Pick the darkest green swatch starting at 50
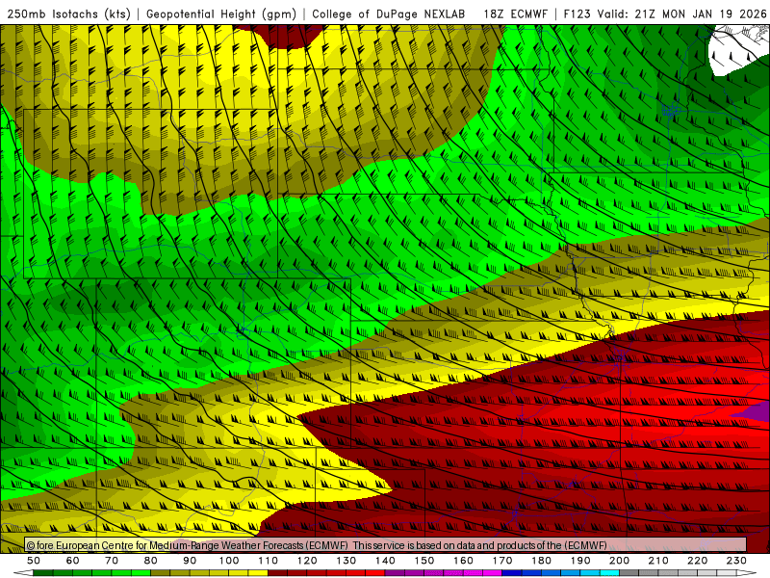This screenshot has width=770, height=578. pos(42,573)
